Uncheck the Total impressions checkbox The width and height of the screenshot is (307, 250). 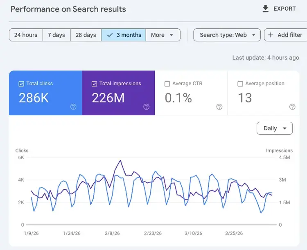pyautogui.click(x=94, y=84)
